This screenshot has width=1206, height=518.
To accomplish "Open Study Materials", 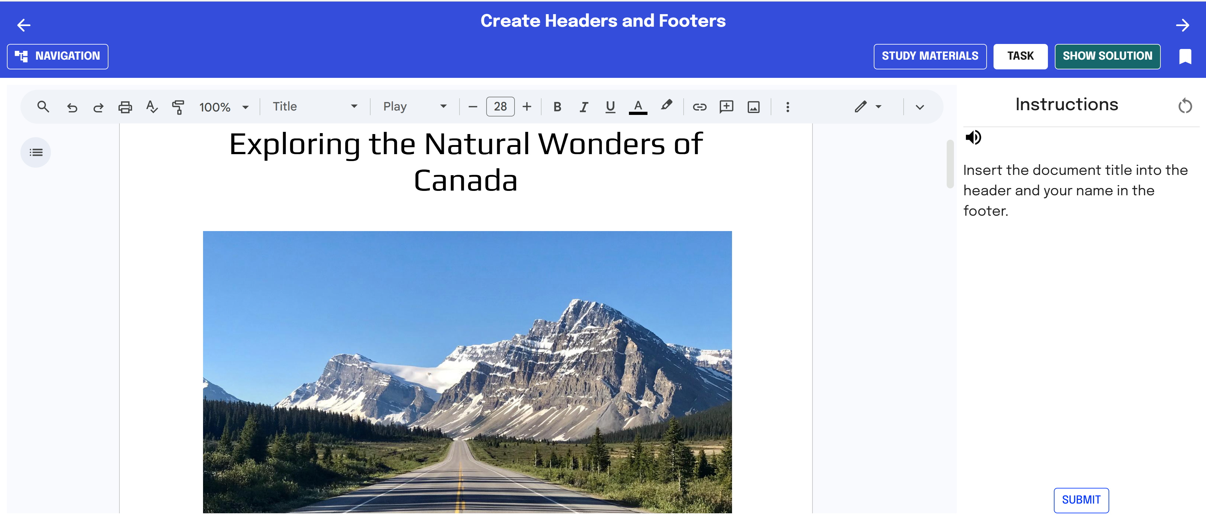I will tap(930, 57).
